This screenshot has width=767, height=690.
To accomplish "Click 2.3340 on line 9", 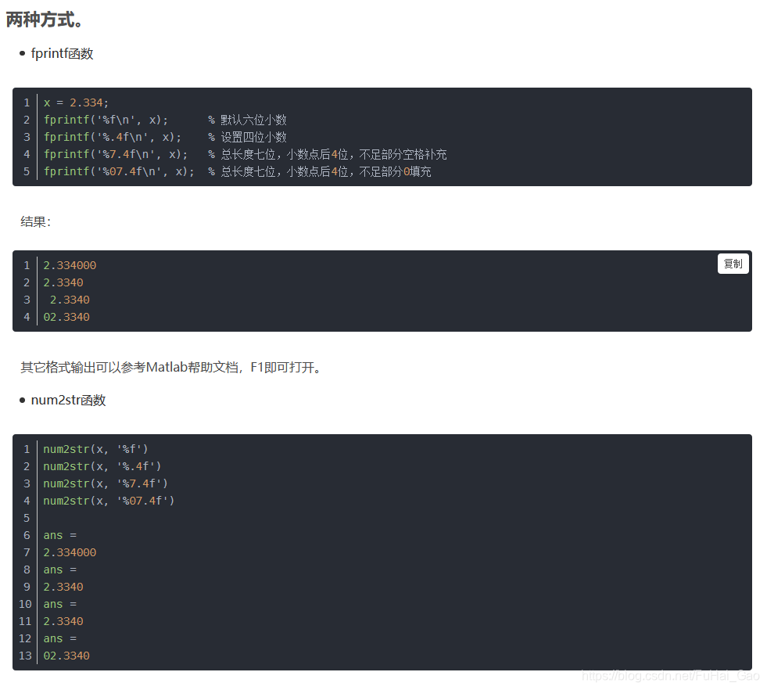I will [63, 586].
